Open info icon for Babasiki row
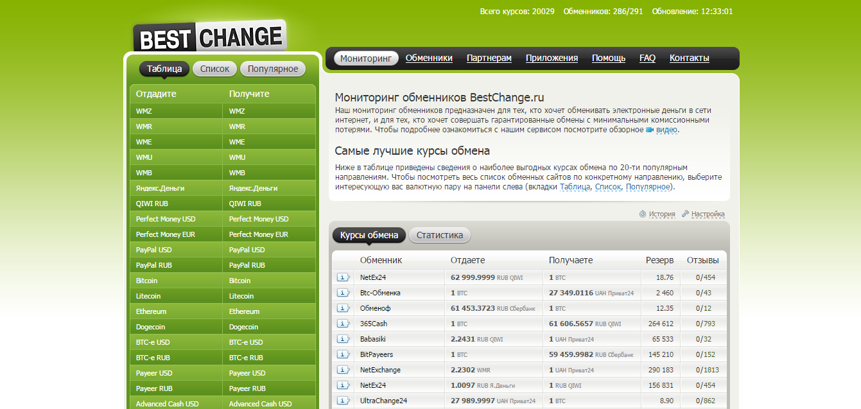861x409 pixels. pos(344,339)
